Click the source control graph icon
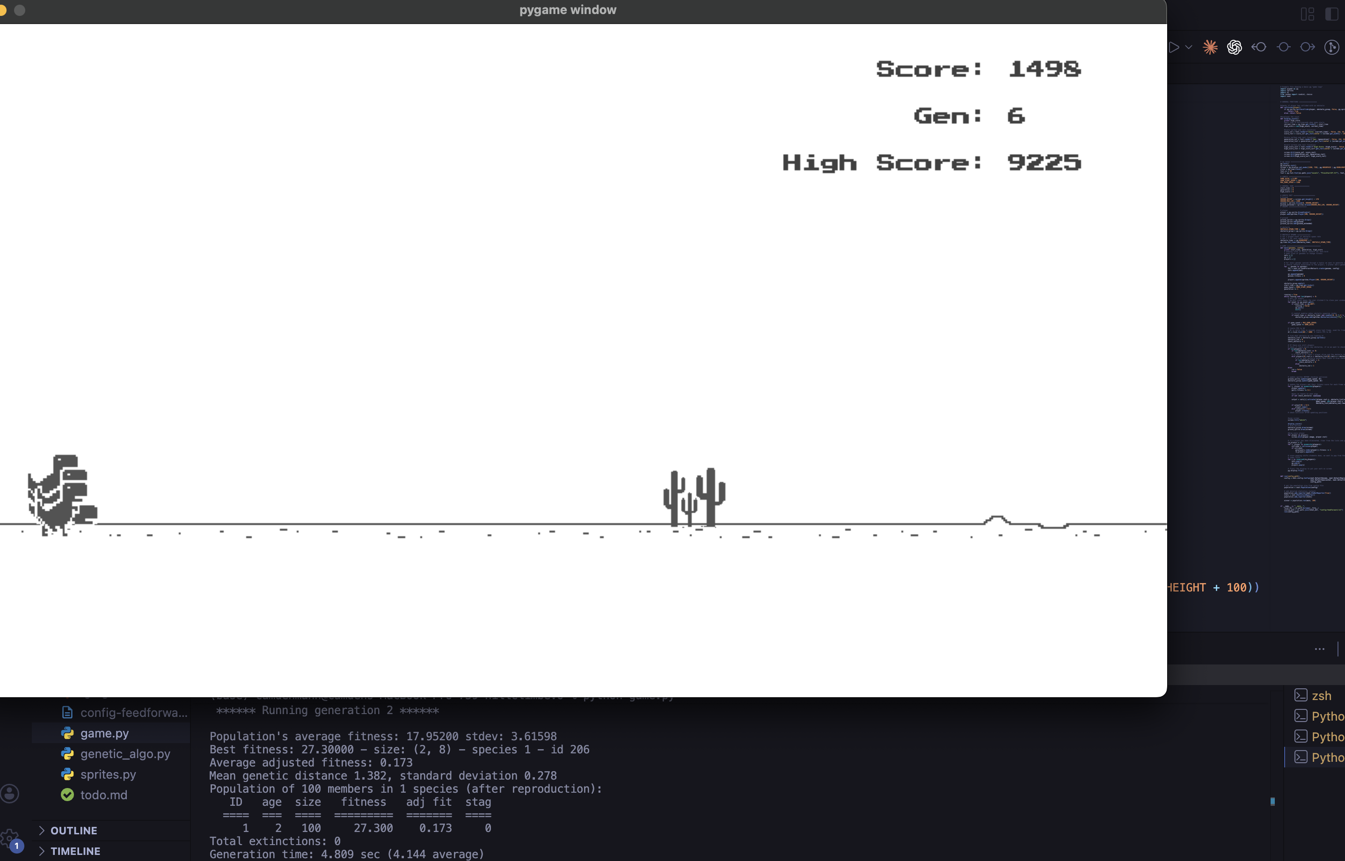The image size is (1345, 861). tap(1331, 48)
